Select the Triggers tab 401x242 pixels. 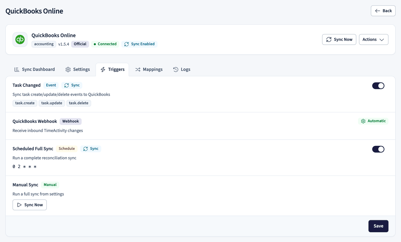pos(112,69)
